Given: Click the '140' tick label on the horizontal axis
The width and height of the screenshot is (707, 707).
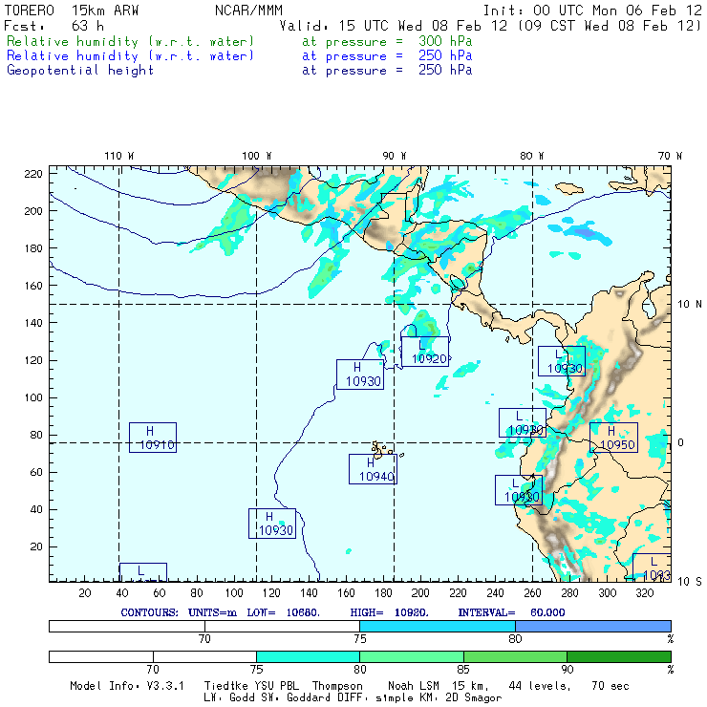Looking at the screenshot, I should [309, 593].
